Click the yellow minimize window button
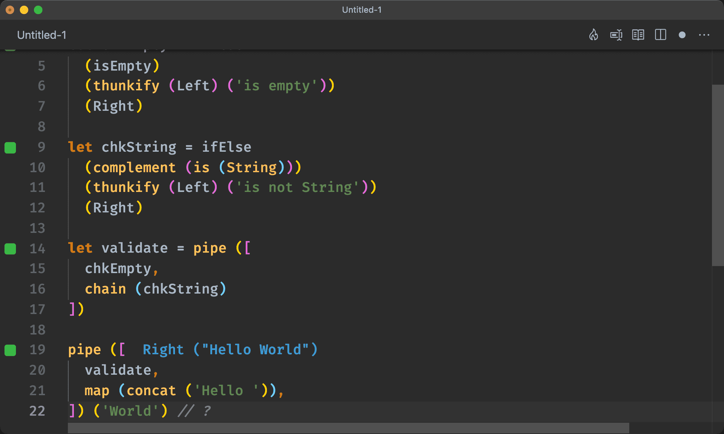The image size is (724, 434). [24, 10]
